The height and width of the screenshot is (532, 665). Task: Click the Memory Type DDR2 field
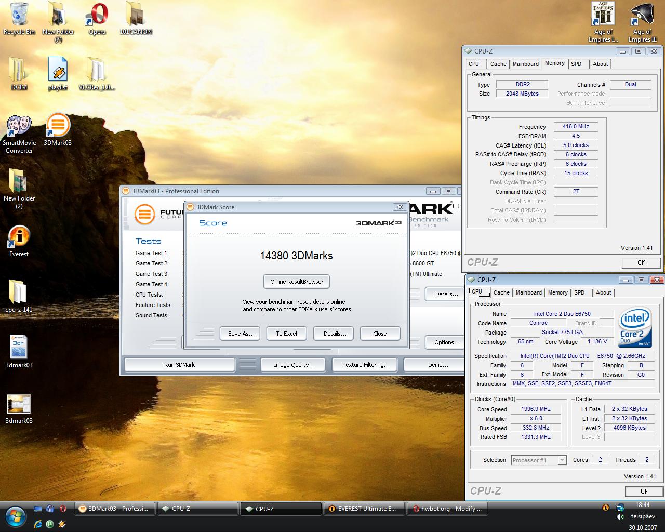click(x=522, y=84)
